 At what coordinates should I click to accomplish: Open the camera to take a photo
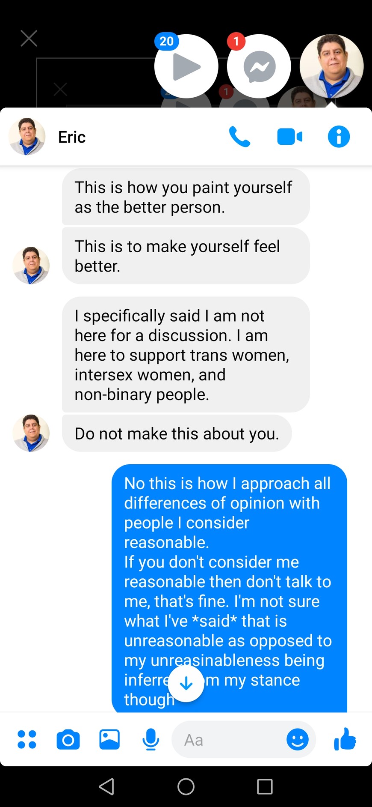point(68,740)
